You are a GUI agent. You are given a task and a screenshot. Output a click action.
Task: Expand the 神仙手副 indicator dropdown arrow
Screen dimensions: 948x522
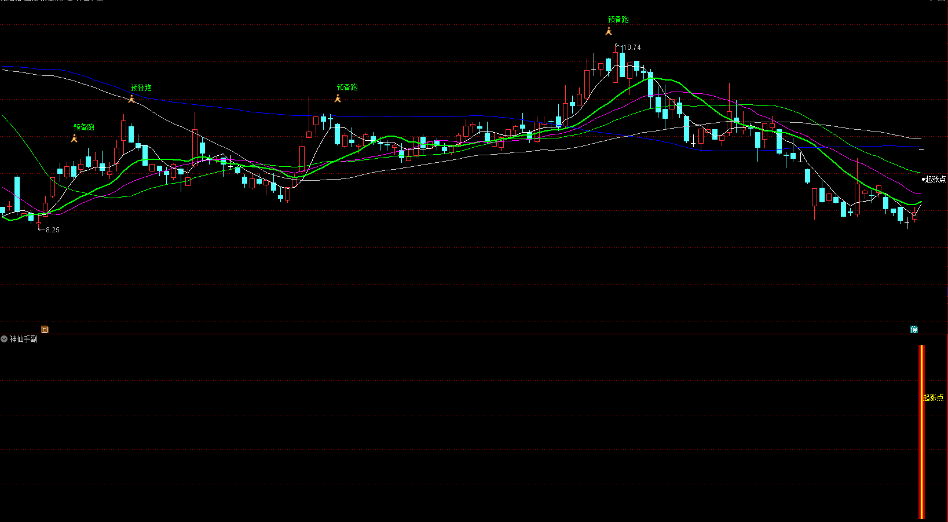[4, 339]
